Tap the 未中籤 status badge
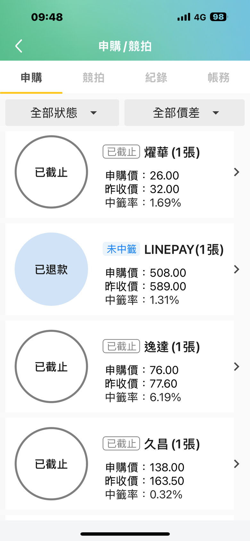 [x=121, y=249]
